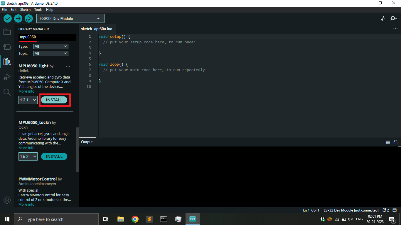
Task: Open the Sketchbook folder panel
Action: pyautogui.click(x=7, y=31)
